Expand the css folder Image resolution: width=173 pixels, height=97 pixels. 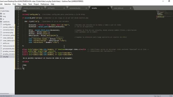tap(1, 14)
